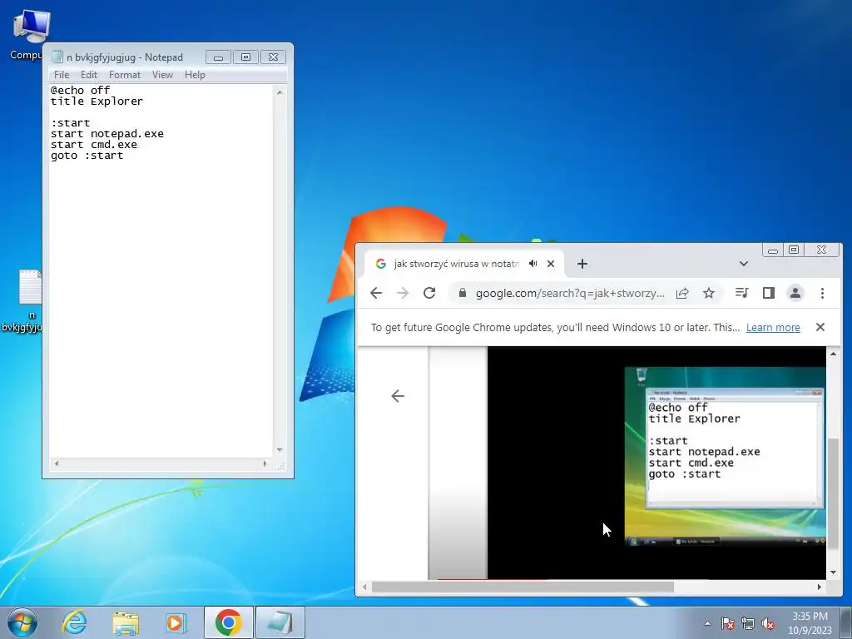Expand the Chrome tab search chevron
This screenshot has height=639, width=852.
[743, 264]
